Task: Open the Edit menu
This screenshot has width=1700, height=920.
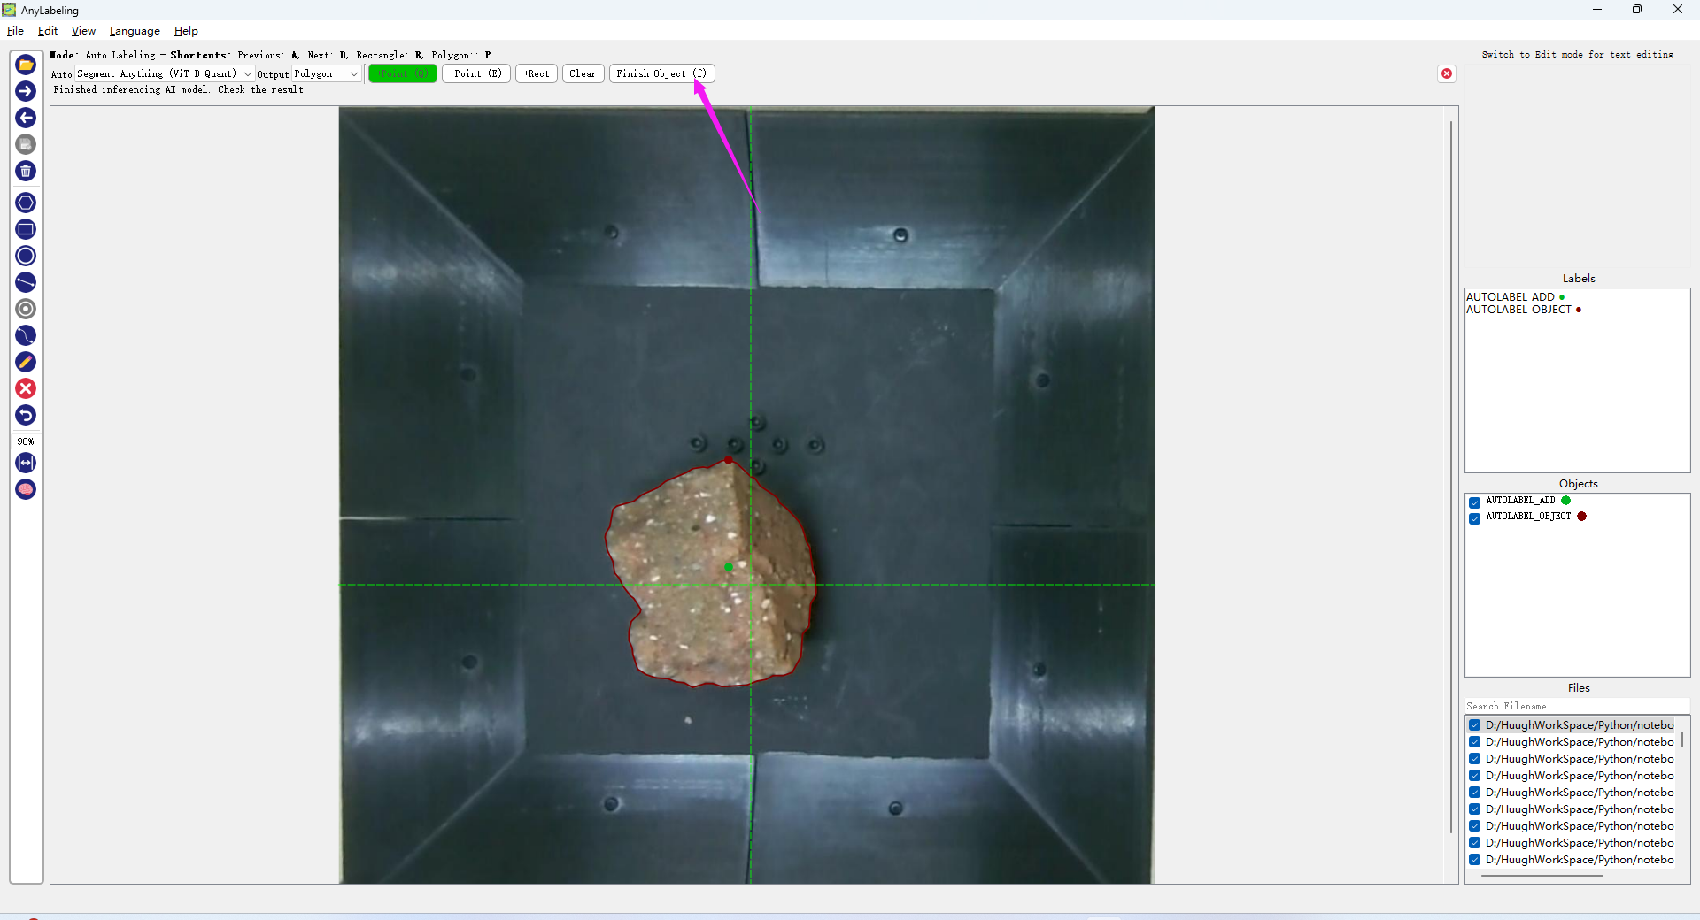Action: pyautogui.click(x=48, y=31)
